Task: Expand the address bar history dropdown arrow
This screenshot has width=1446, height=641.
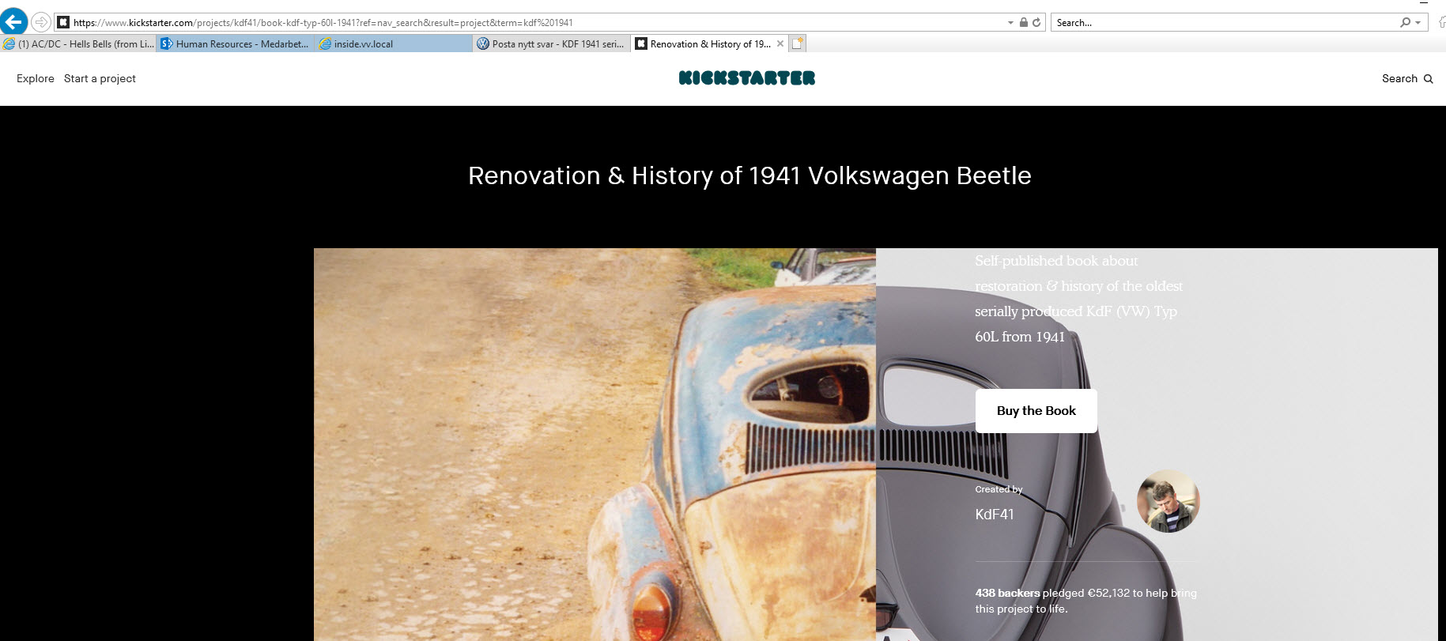Action: coord(1010,23)
